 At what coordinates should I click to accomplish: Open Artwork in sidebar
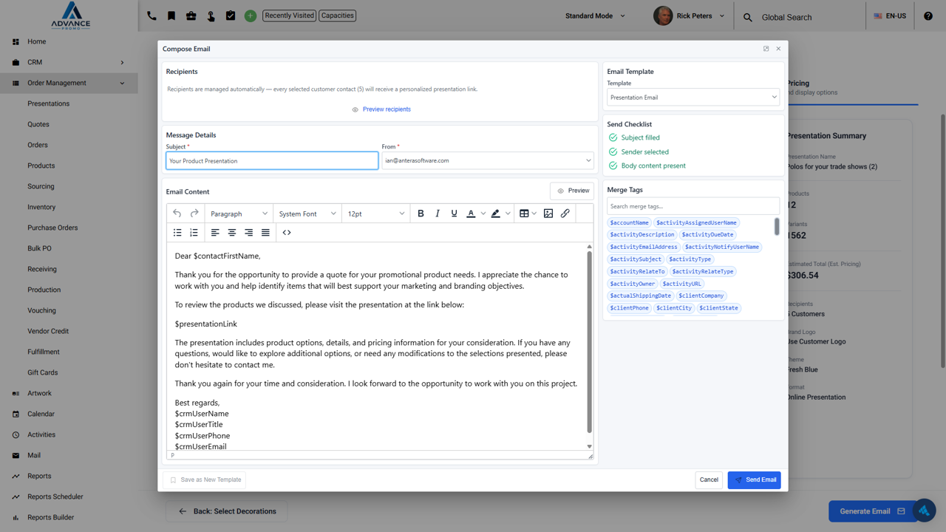39,393
